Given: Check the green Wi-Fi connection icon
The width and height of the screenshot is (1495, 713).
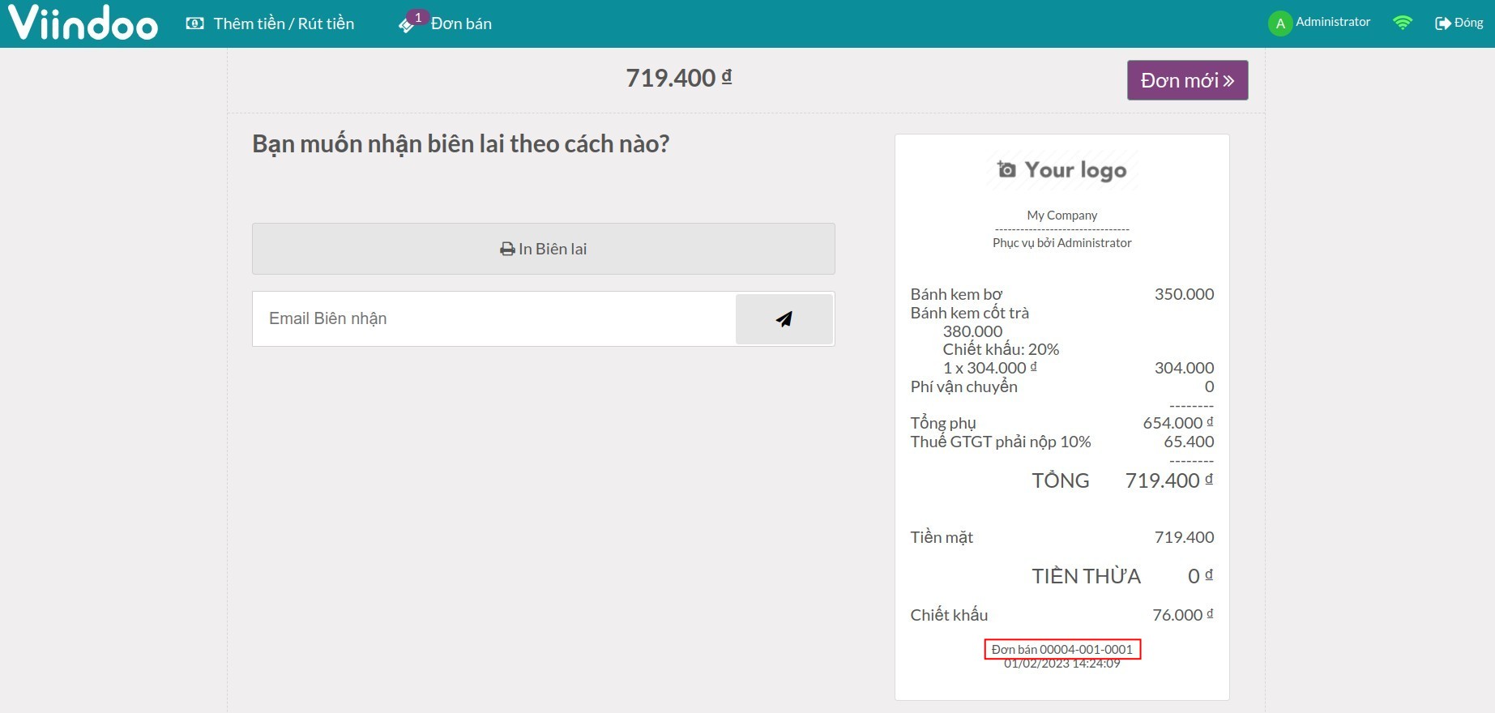Looking at the screenshot, I should [x=1402, y=23].
